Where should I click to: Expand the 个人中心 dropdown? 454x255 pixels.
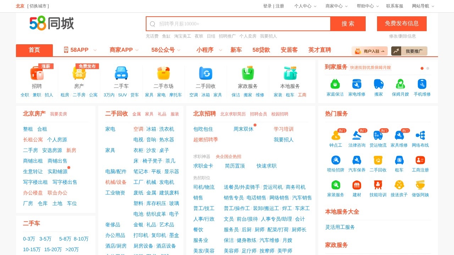pyautogui.click(x=305, y=6)
